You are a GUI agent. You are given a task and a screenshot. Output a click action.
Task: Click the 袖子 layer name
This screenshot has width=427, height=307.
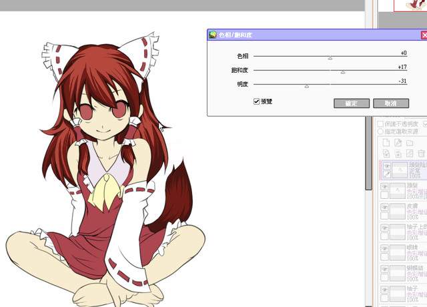(412, 289)
